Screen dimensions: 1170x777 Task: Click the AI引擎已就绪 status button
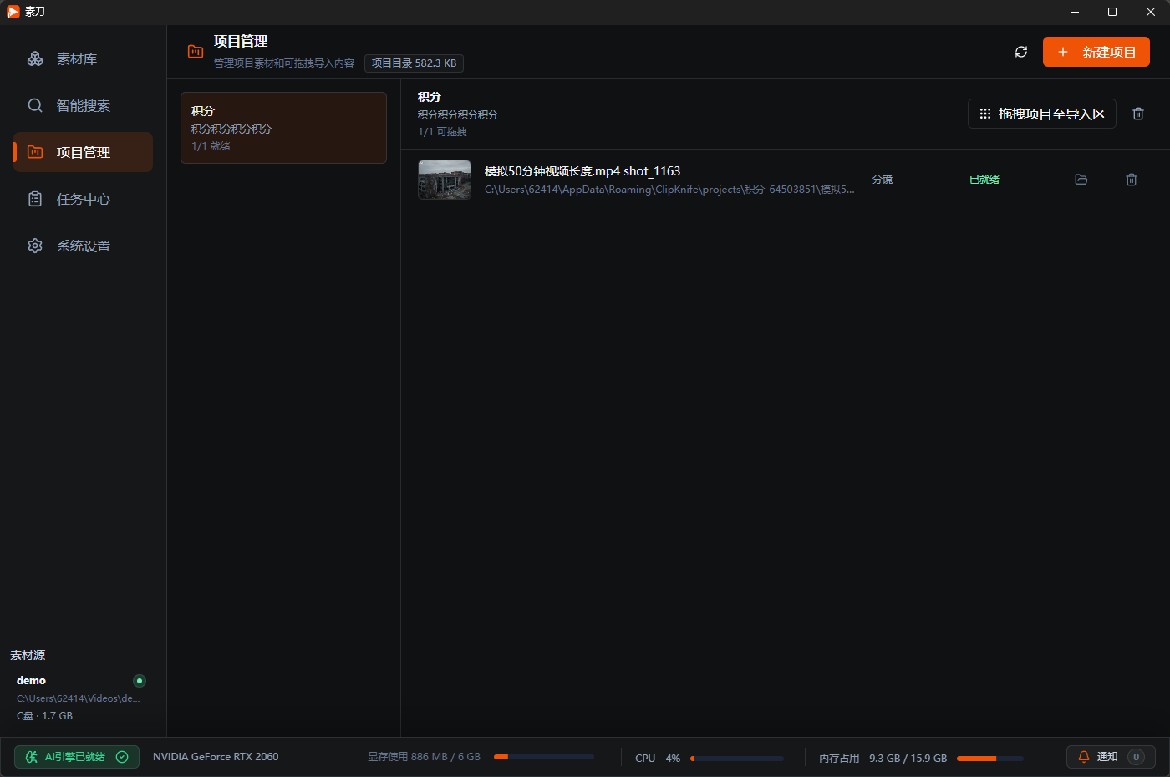[77, 757]
